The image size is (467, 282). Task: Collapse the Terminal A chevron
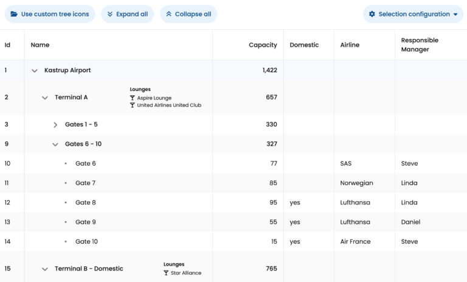45,98
